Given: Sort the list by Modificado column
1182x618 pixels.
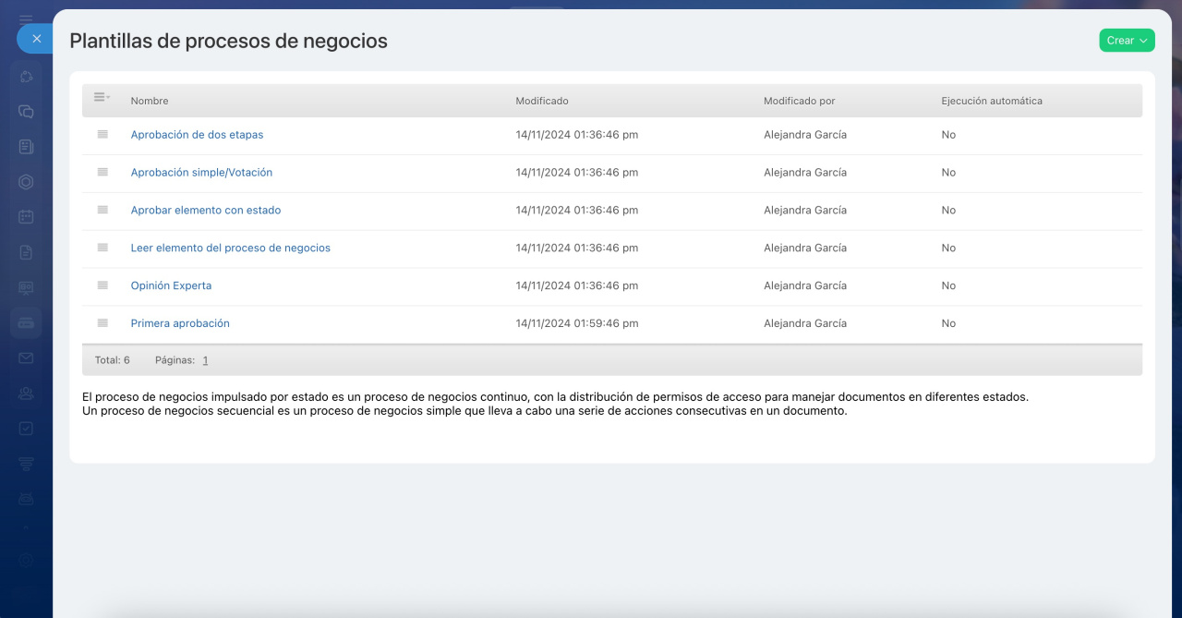Looking at the screenshot, I should coord(542,101).
